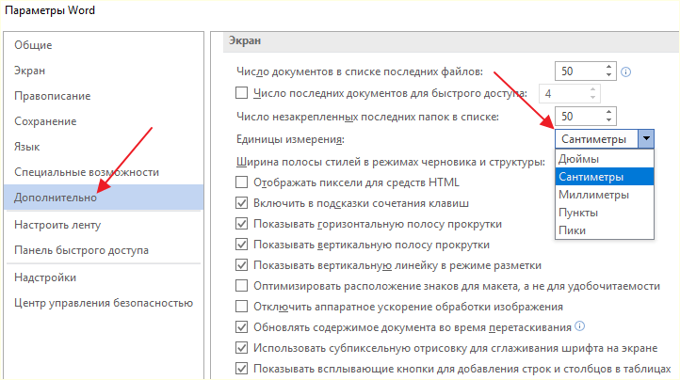Open 'Язык' settings category
680x380 pixels.
click(x=104, y=147)
